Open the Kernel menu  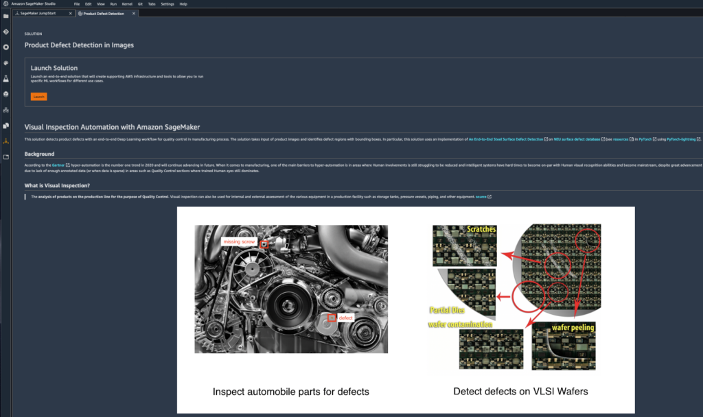tap(127, 4)
